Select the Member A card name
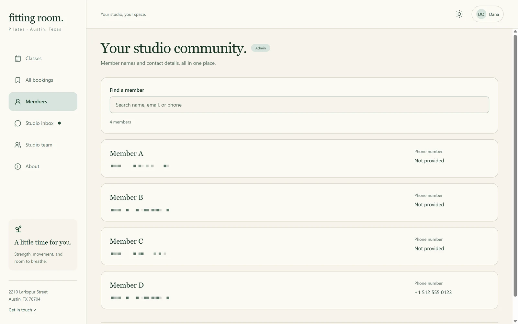 tap(127, 154)
